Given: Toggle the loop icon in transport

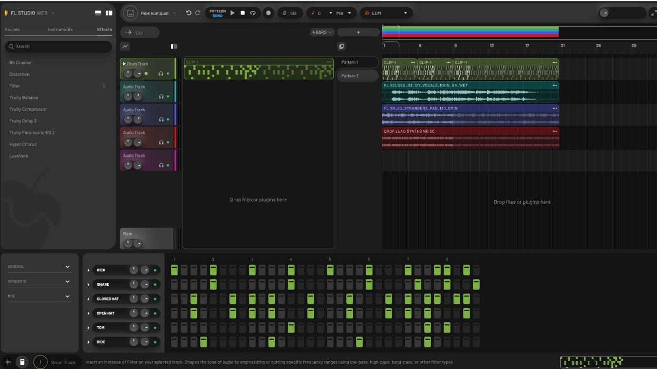Looking at the screenshot, I should (x=253, y=13).
